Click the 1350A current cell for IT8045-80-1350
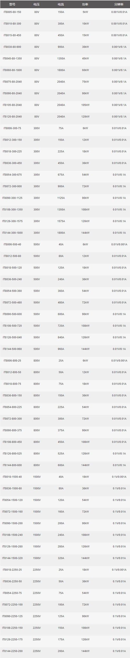Screen dimensions: 130x658 click(61, 58)
